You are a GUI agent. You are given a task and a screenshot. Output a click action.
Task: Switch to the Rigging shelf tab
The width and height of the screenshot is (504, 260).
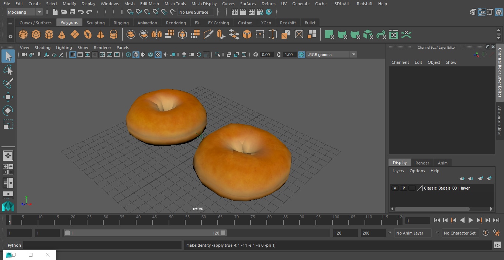[x=121, y=23]
